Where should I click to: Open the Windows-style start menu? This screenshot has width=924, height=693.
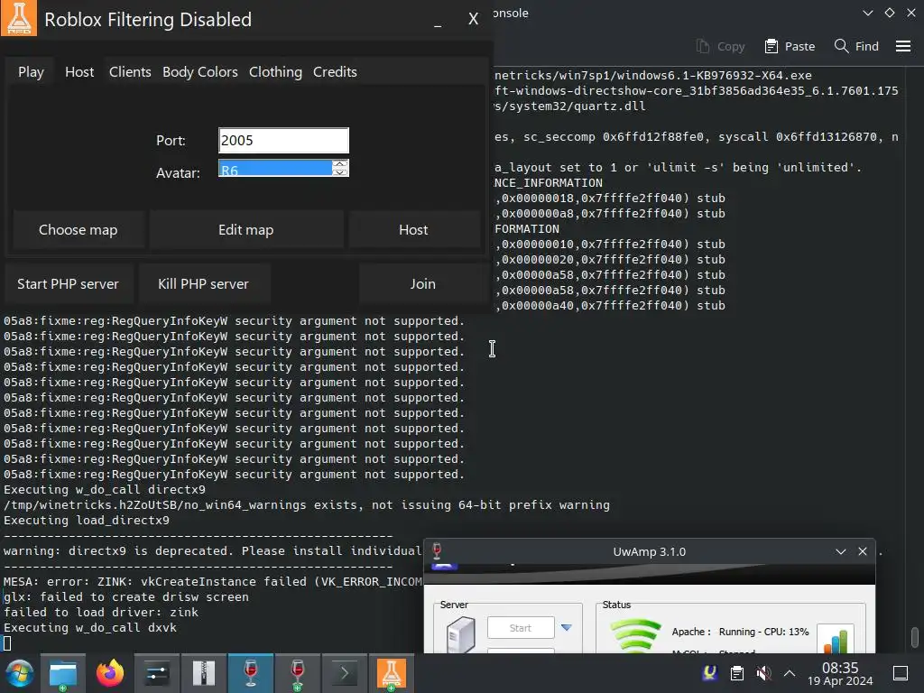(x=18, y=673)
